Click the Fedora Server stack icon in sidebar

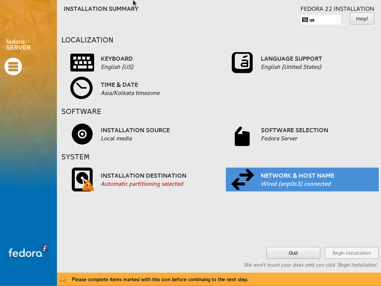[13, 66]
